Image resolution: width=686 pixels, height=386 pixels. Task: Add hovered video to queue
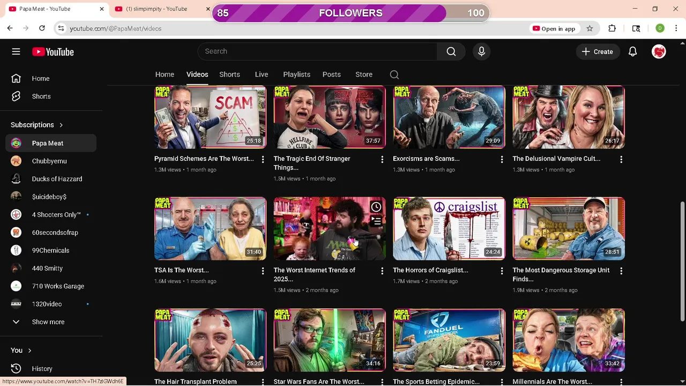click(376, 221)
